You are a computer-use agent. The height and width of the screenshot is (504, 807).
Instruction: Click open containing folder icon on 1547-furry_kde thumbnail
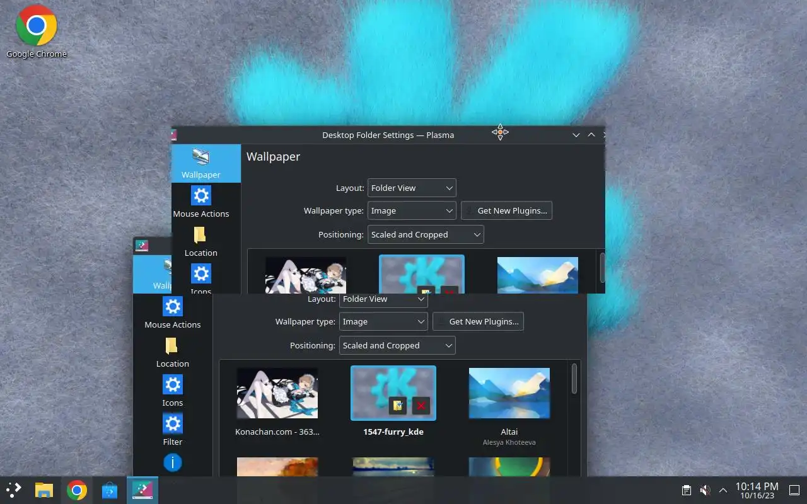398,406
